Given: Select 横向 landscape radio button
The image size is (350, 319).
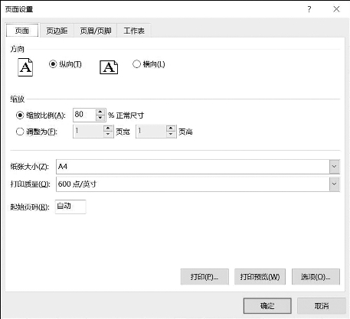Looking at the screenshot, I should (x=136, y=64).
